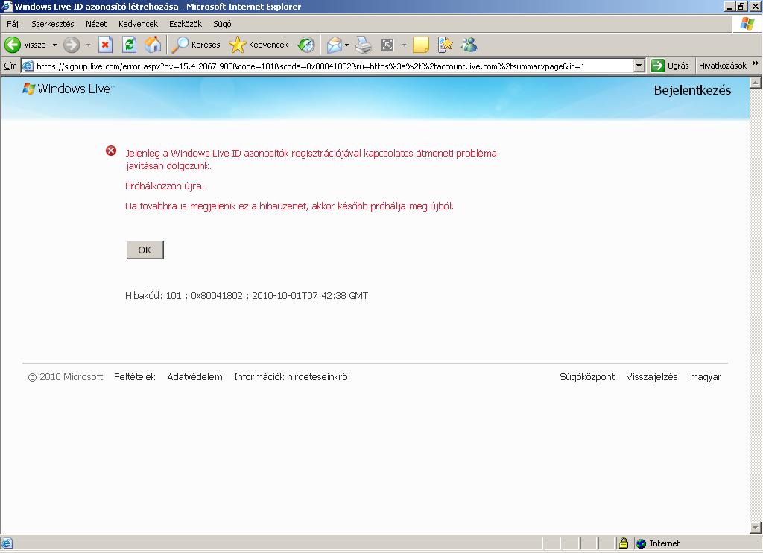The image size is (763, 553).
Task: Open the Forward history dropdown arrow
Action: pos(88,45)
